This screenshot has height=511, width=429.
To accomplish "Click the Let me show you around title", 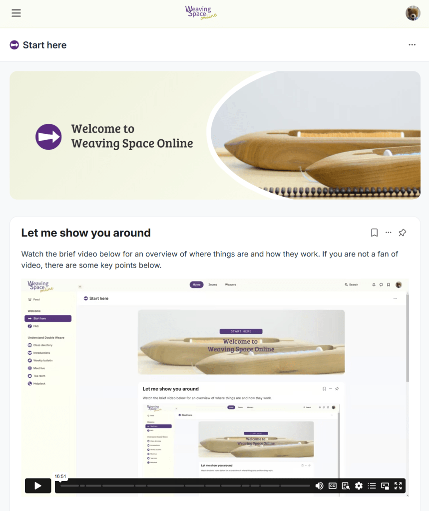I will [x=86, y=233].
